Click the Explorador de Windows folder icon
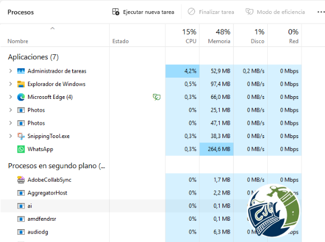This screenshot has width=325, height=242. click(21, 84)
